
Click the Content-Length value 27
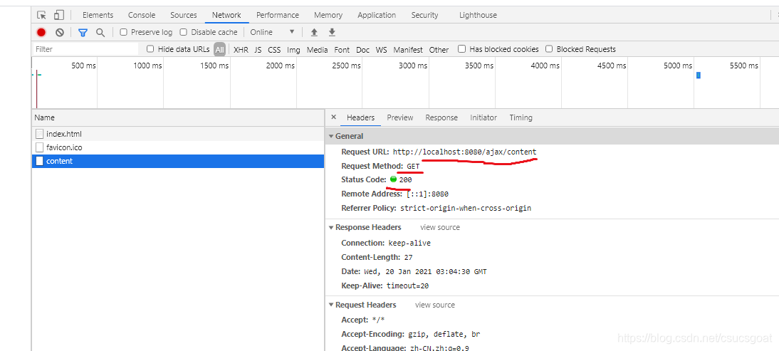(409, 257)
